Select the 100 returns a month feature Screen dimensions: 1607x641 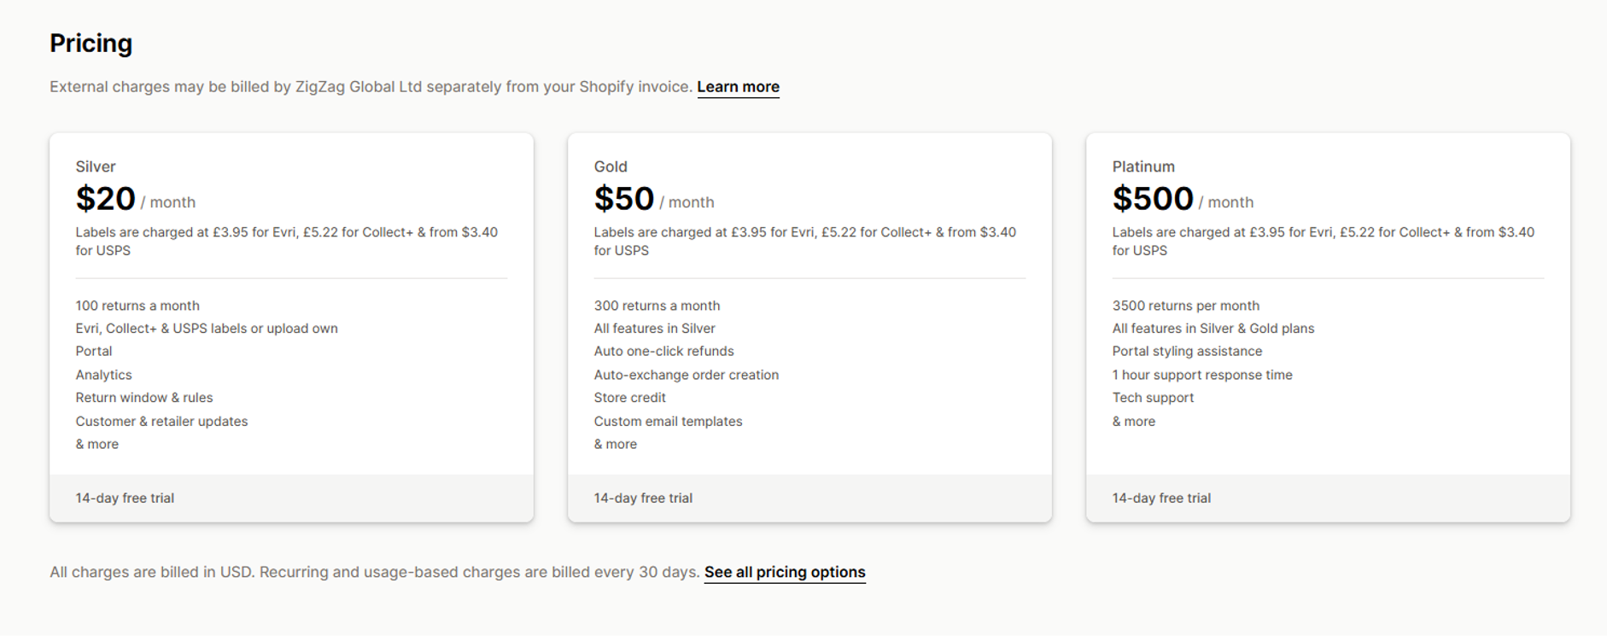pyautogui.click(x=137, y=305)
